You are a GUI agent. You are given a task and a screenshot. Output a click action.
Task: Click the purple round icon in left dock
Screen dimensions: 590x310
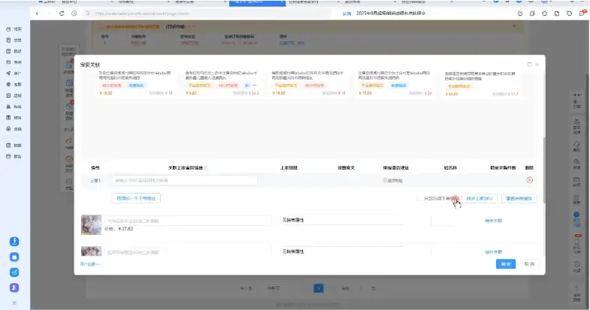tap(14, 287)
